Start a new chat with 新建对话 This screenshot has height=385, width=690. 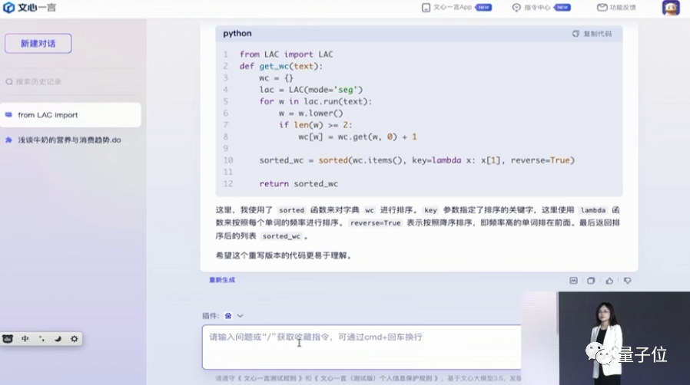coord(38,44)
